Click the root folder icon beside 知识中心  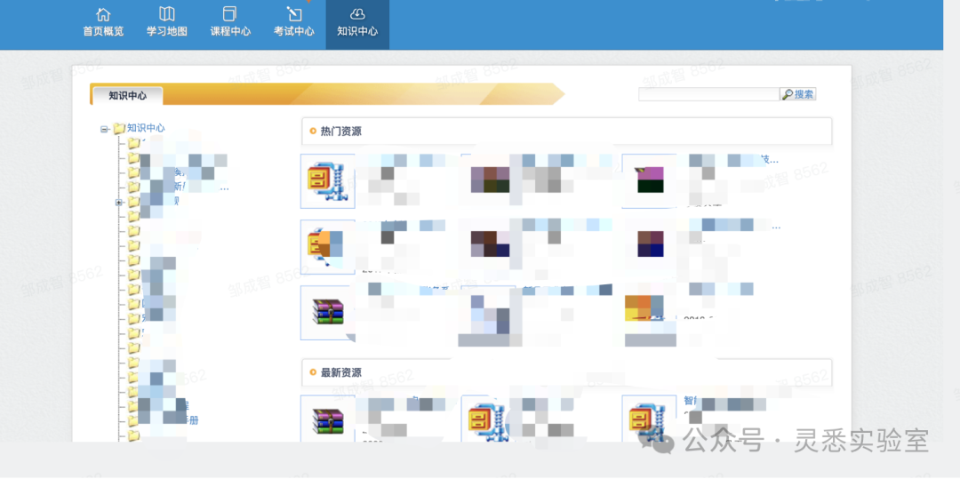[x=119, y=129]
